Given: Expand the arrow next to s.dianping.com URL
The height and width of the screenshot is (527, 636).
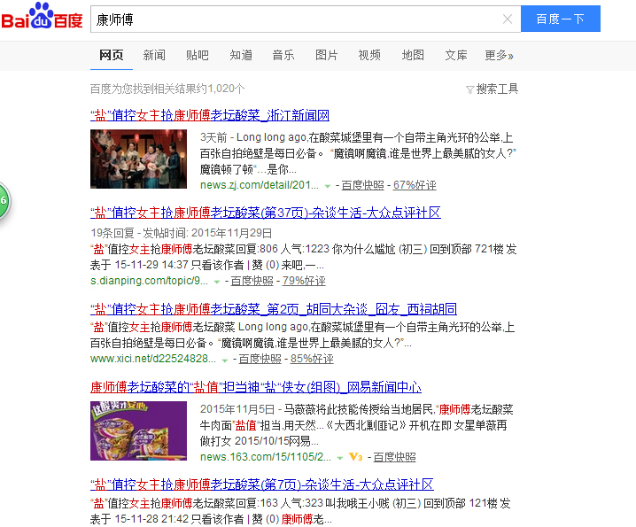Looking at the screenshot, I should [x=217, y=282].
